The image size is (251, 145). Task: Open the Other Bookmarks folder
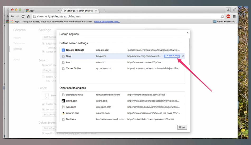coord(224,22)
